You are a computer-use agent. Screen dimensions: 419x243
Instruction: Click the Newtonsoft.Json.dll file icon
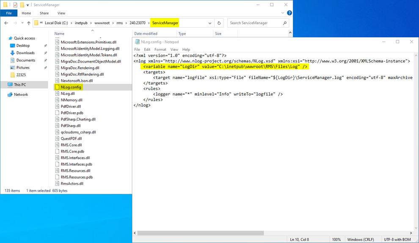click(57, 80)
